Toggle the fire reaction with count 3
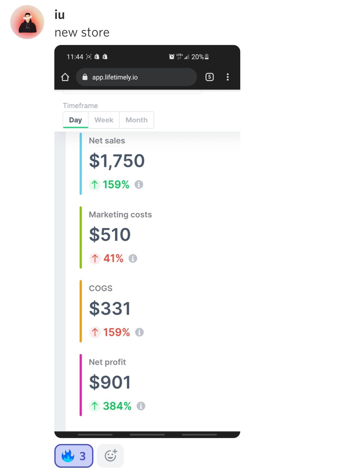Image resolution: width=341 pixels, height=472 pixels. pos(74,456)
